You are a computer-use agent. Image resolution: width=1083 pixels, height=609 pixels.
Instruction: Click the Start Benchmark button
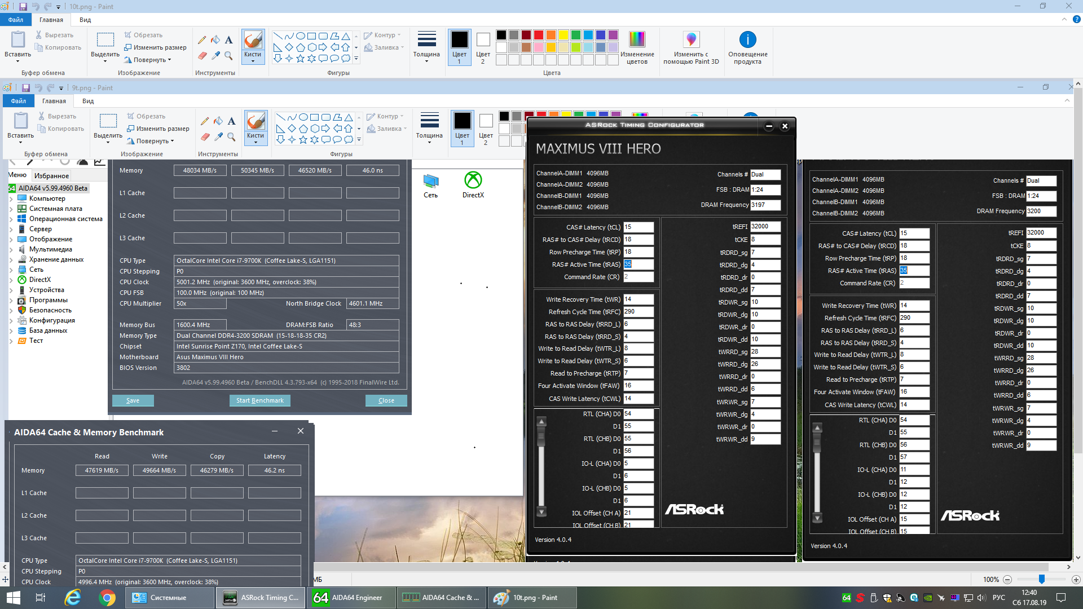click(x=259, y=400)
